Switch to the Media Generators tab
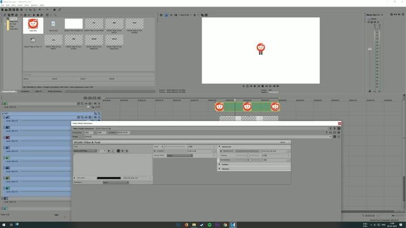The height and width of the screenshot is (228, 406). click(x=55, y=91)
